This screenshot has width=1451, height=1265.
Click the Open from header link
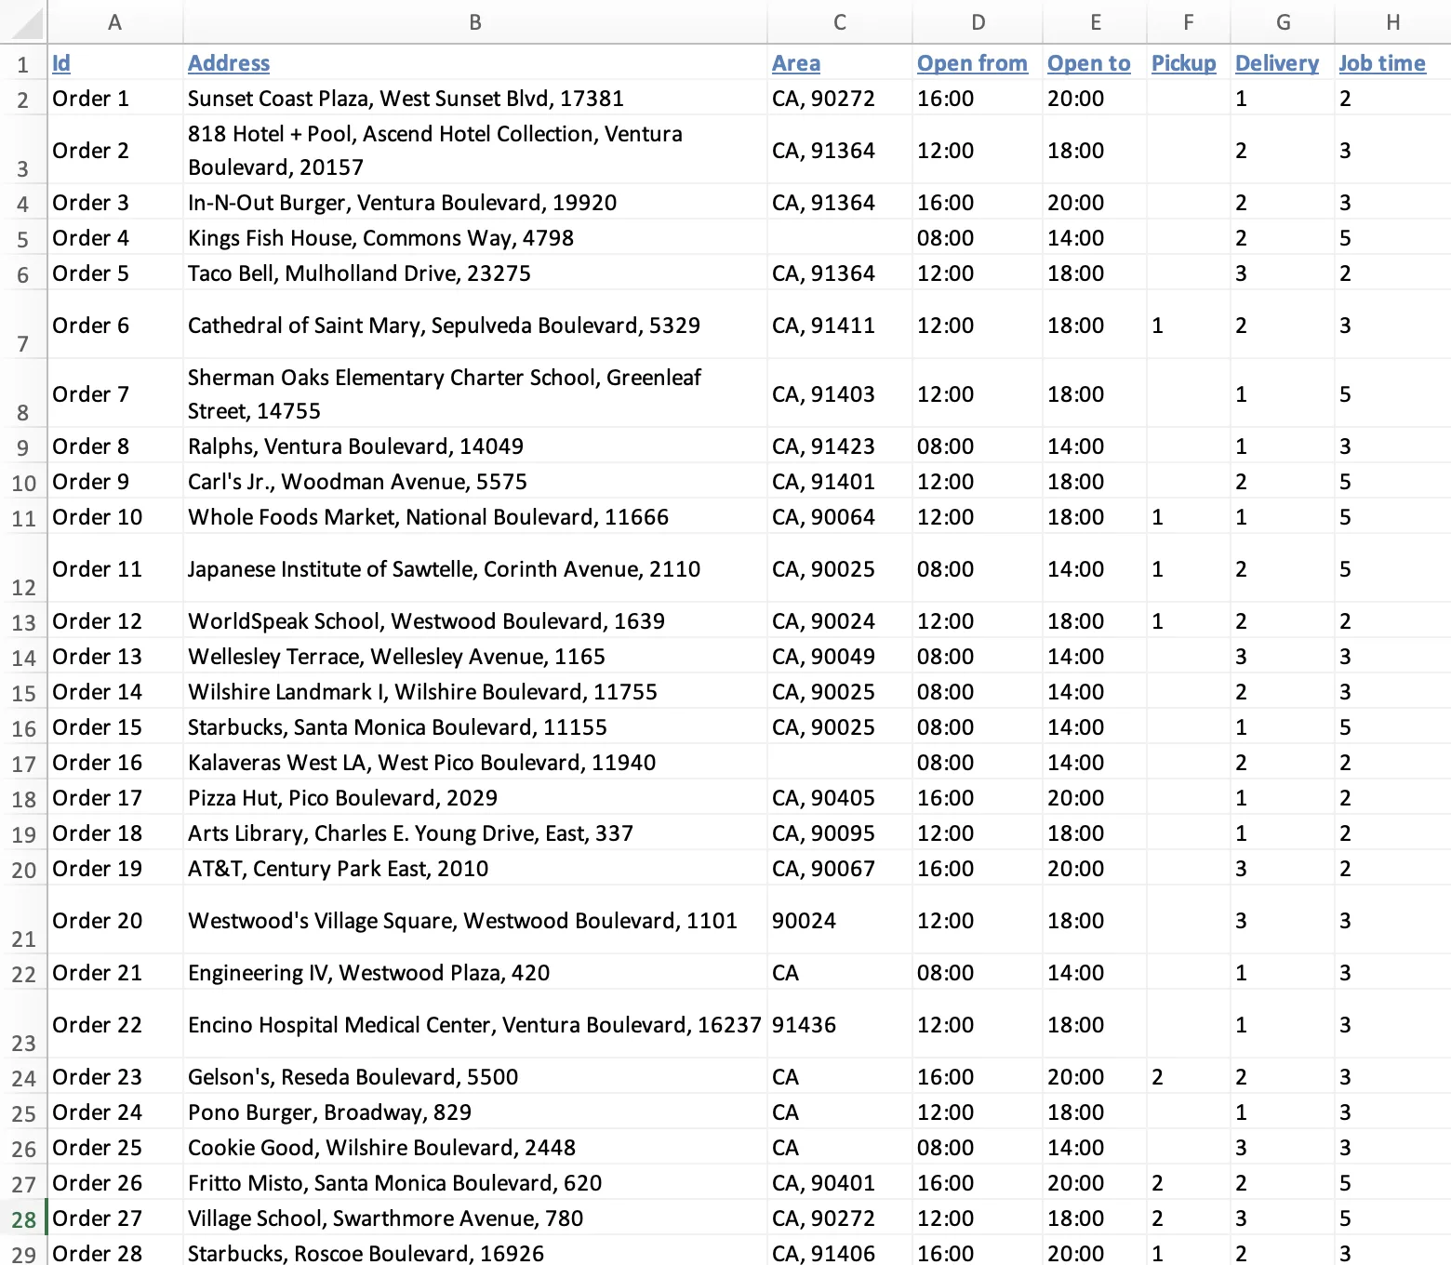[972, 63]
